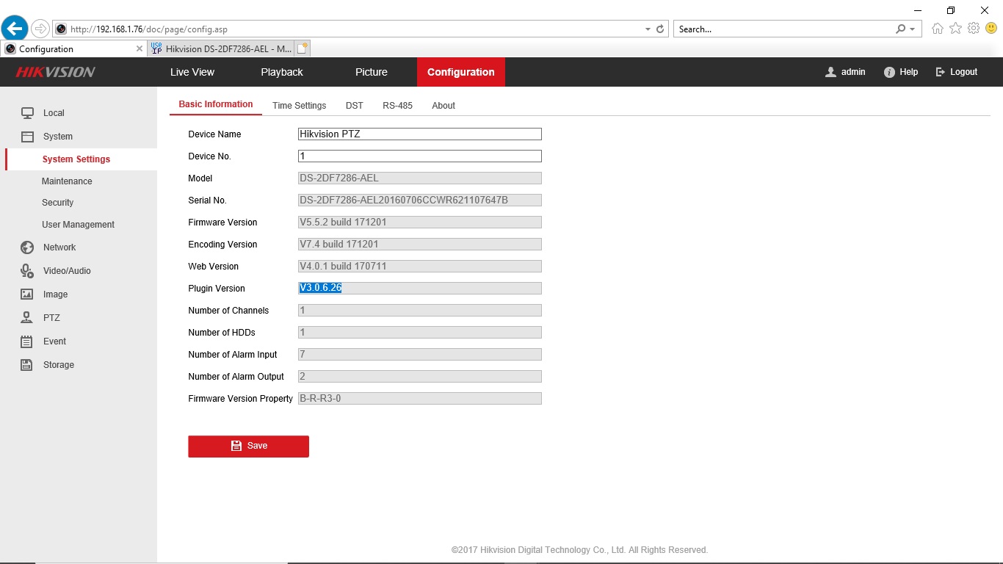Viewport: 1003px width, 564px height.
Task: Expand the Local section in the sidebar
Action: click(x=55, y=113)
